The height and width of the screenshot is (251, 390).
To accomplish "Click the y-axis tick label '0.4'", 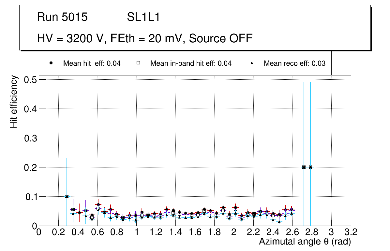I will pyautogui.click(x=31, y=109).
